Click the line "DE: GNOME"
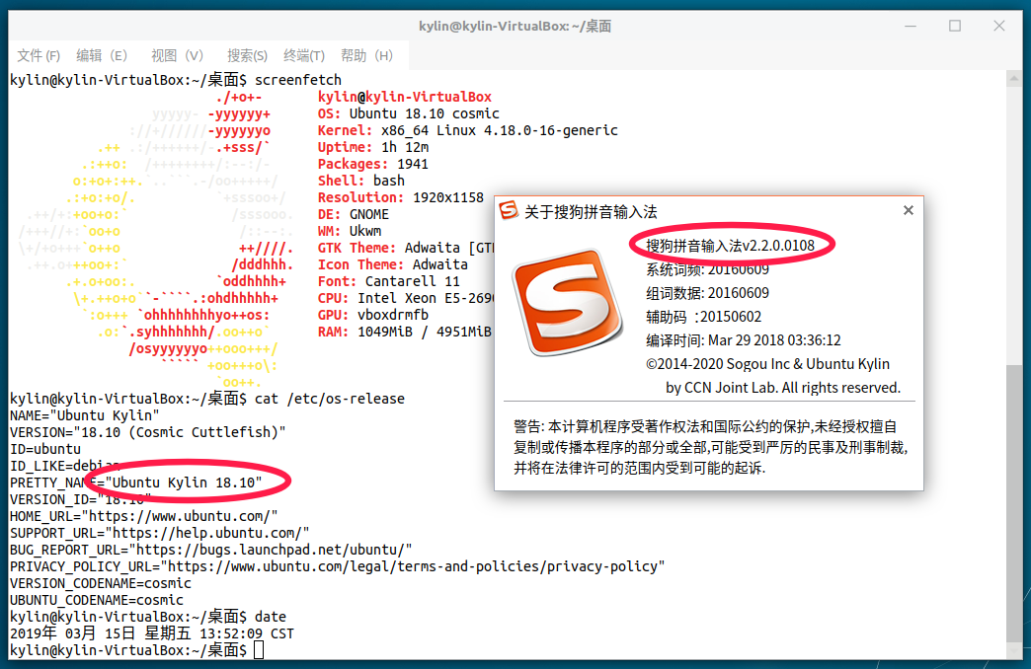 (354, 214)
